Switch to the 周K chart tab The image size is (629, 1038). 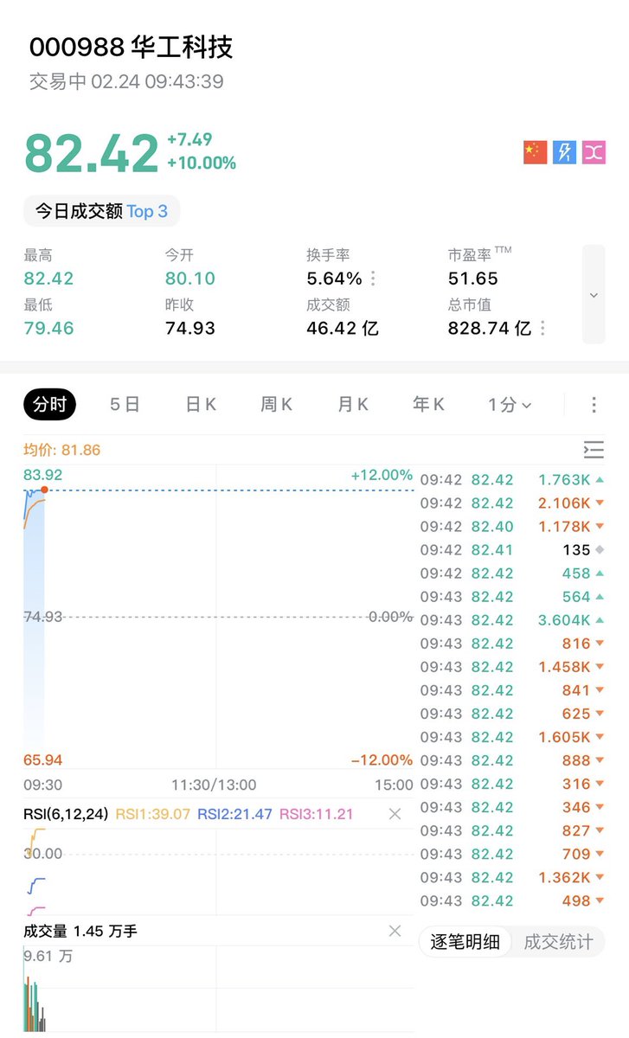277,405
